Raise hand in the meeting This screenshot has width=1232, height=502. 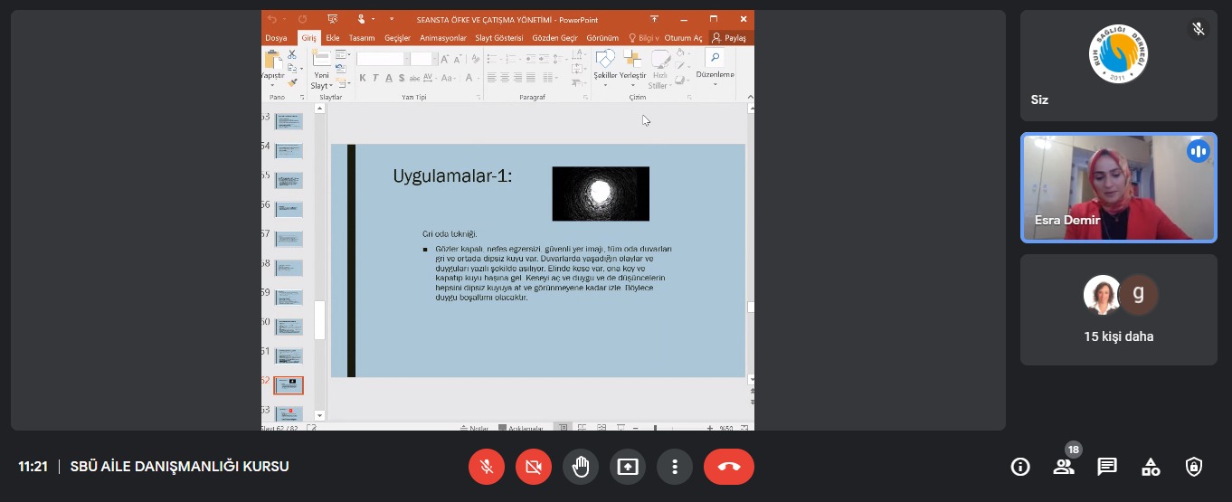[580, 467]
